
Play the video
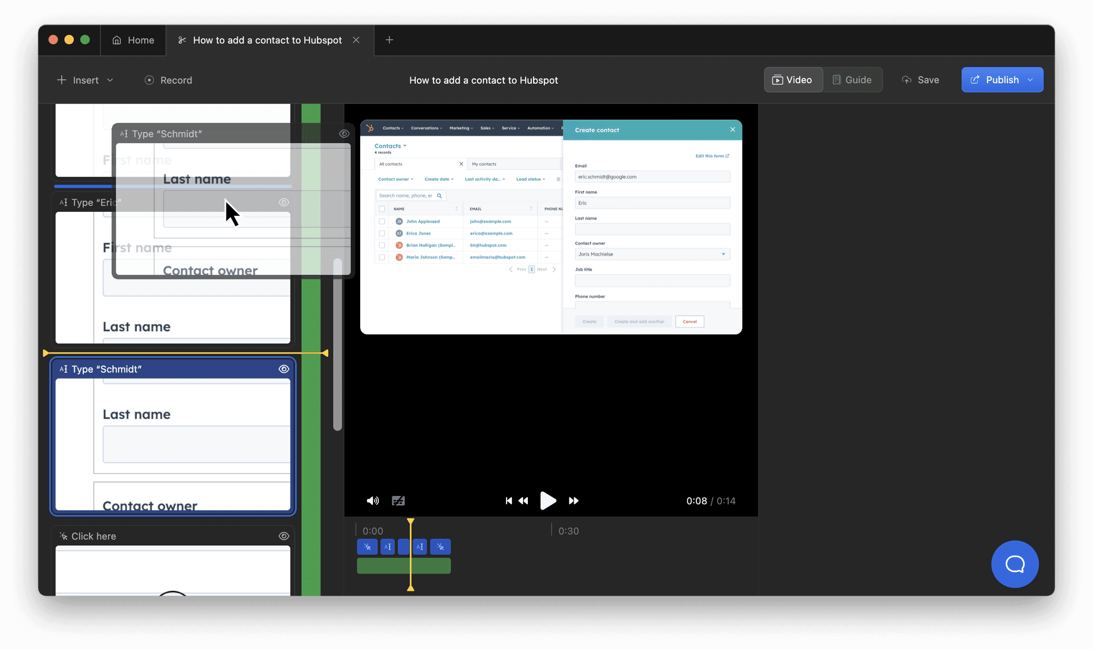(x=548, y=501)
